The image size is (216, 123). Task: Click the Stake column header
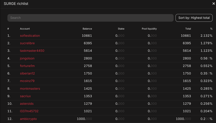(x=121, y=29)
